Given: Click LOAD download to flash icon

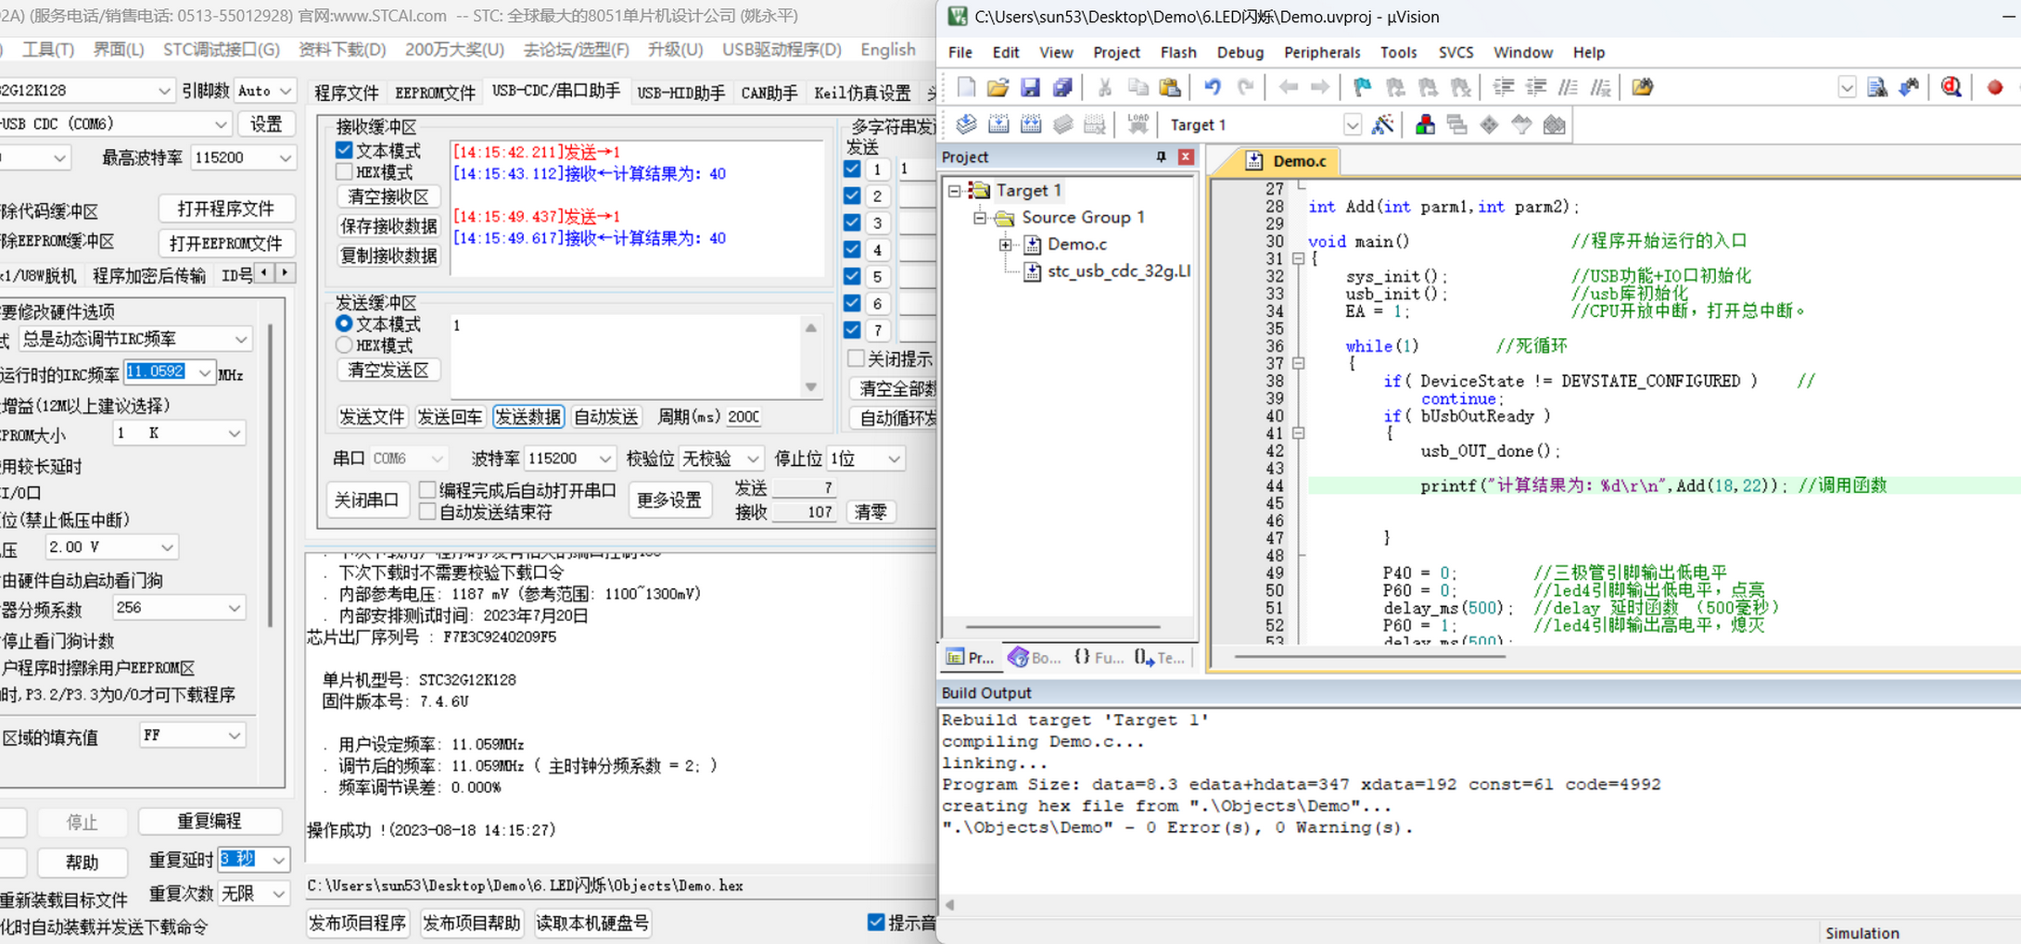Looking at the screenshot, I should coord(1138,124).
